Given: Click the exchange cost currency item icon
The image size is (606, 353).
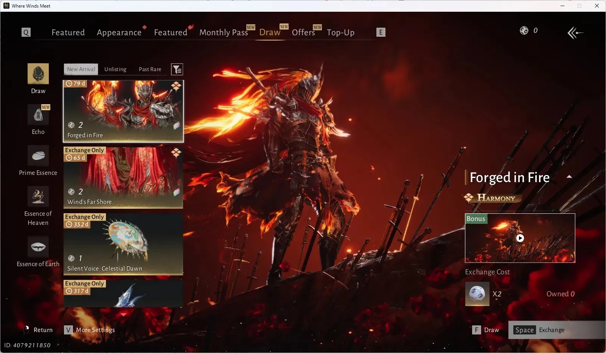Looking at the screenshot, I should click(x=477, y=294).
